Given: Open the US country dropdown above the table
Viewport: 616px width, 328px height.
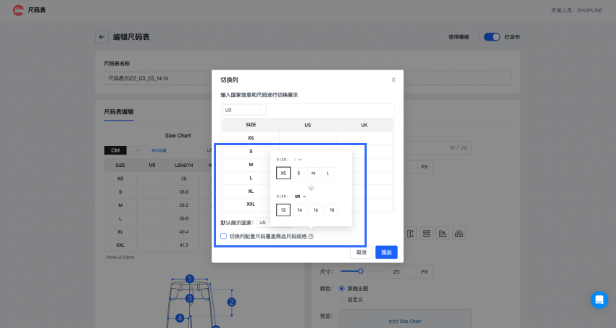Looking at the screenshot, I should point(244,110).
